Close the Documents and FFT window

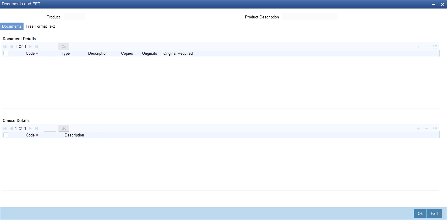[442, 4]
